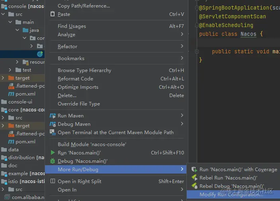
Task: Click the fold marker beside @SpringBootApplication
Action: [x=197, y=8]
